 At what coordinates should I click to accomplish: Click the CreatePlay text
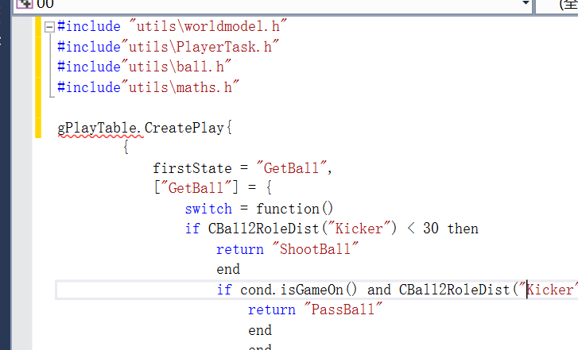coord(184,128)
